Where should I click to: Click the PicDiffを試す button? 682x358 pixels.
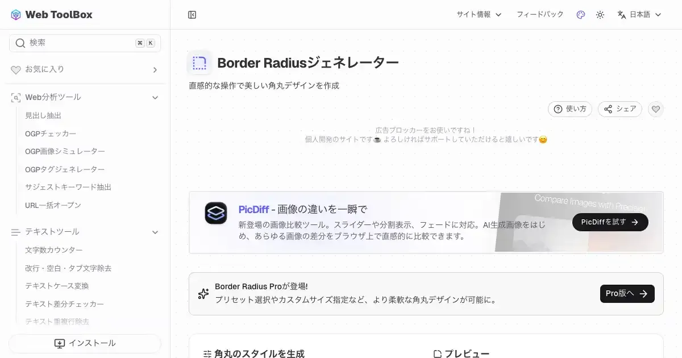[610, 222]
